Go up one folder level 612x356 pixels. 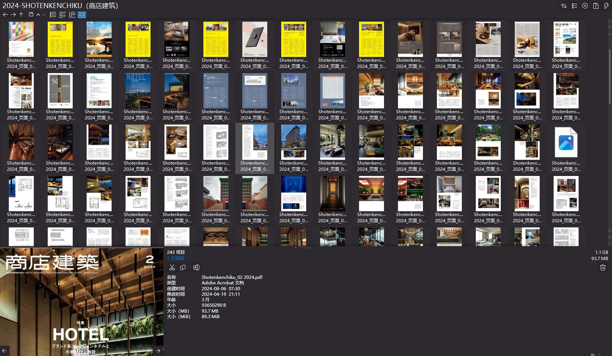[x=21, y=15]
